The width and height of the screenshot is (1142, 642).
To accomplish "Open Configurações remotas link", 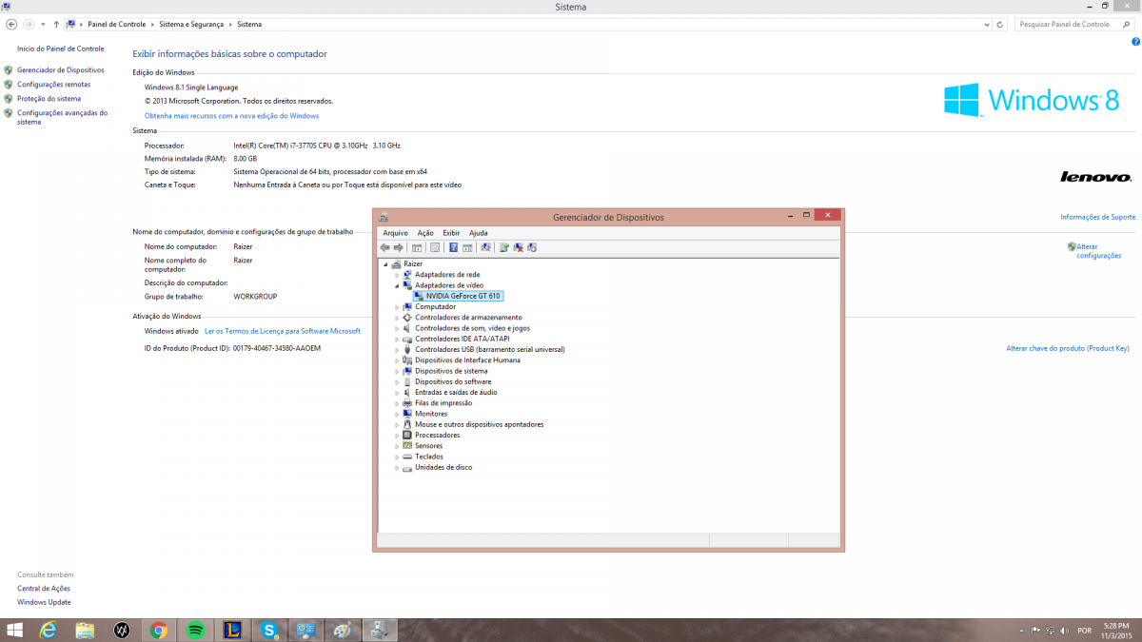I will [54, 85].
